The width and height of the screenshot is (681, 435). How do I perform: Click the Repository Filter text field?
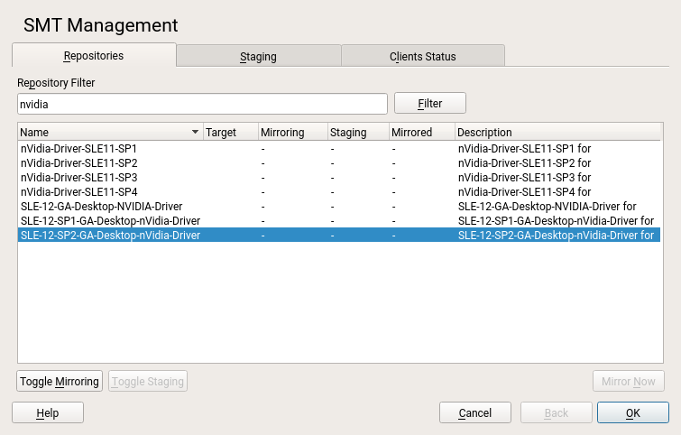[202, 104]
